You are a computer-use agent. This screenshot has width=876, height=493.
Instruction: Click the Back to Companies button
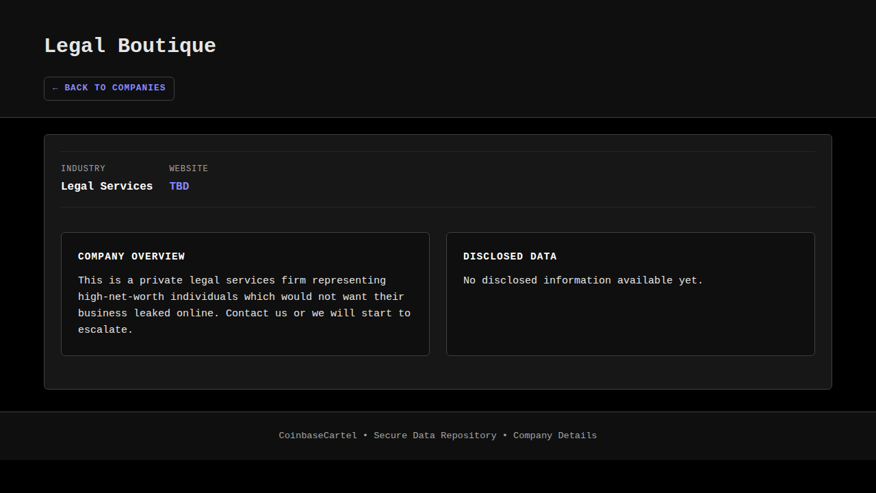click(x=109, y=88)
